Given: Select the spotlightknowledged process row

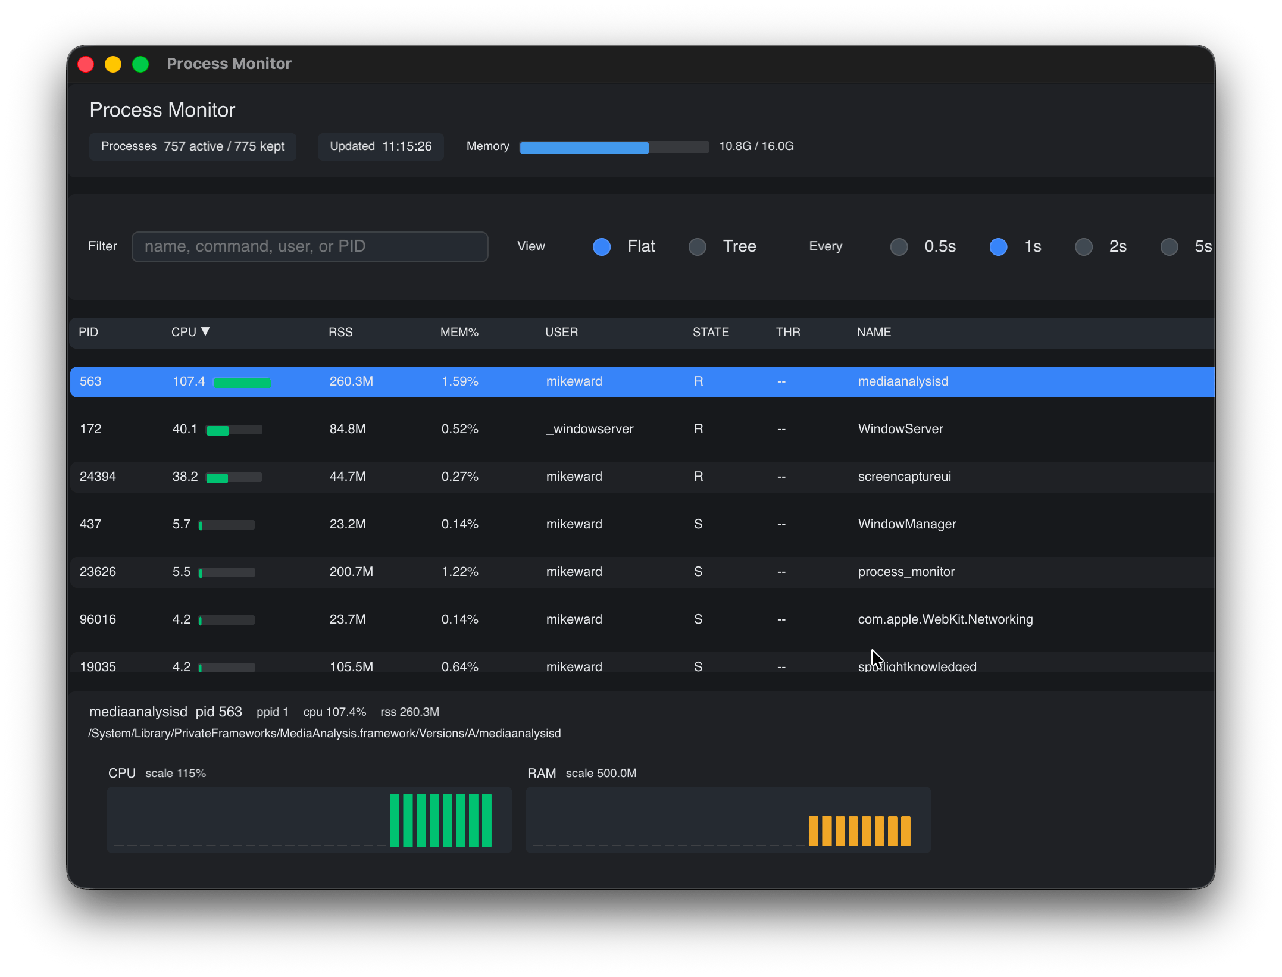Looking at the screenshot, I should (642, 663).
